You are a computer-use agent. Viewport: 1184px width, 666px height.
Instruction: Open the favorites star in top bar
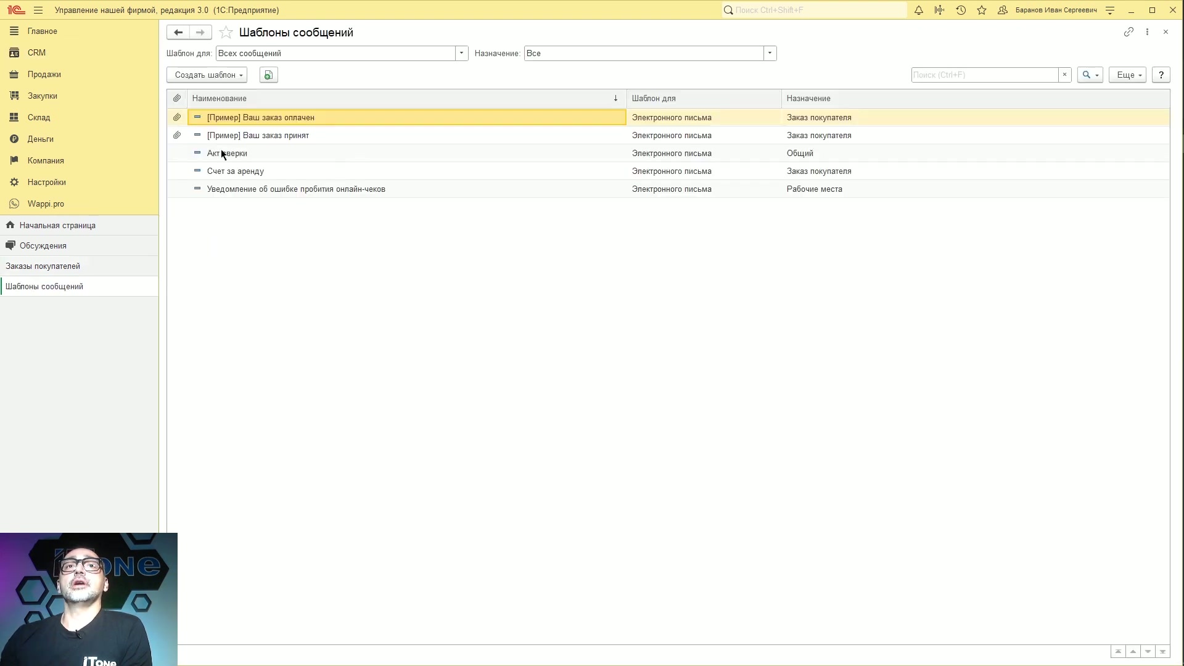[x=982, y=10]
